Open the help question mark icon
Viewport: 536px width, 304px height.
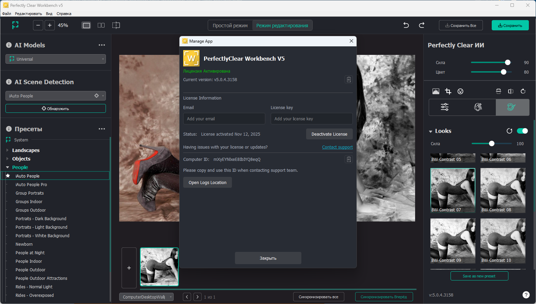click(x=526, y=295)
